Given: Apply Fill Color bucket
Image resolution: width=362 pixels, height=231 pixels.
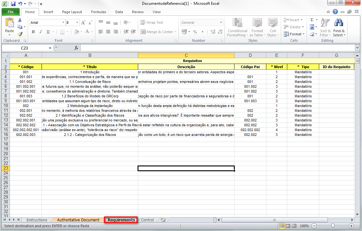Looking at the screenshot, I should tap(76, 32).
